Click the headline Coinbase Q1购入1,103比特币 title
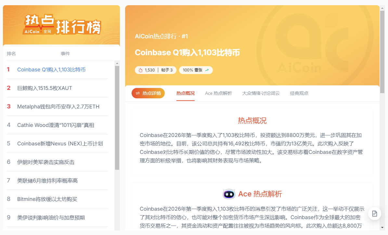This screenshot has width=388, height=235. [x=187, y=53]
